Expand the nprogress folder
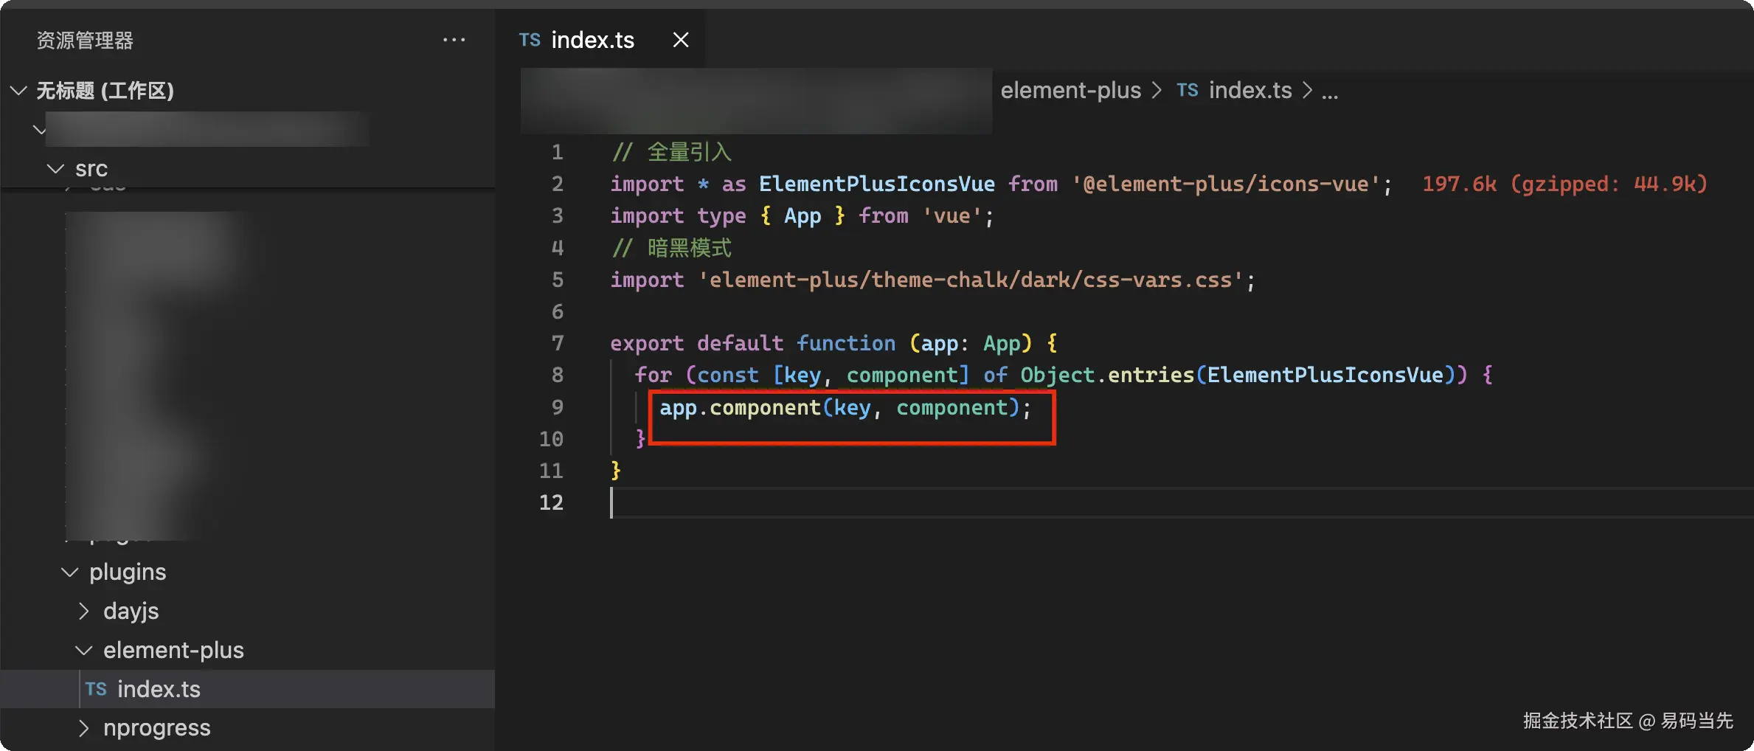Viewport: 1754px width, 751px height. (84, 728)
